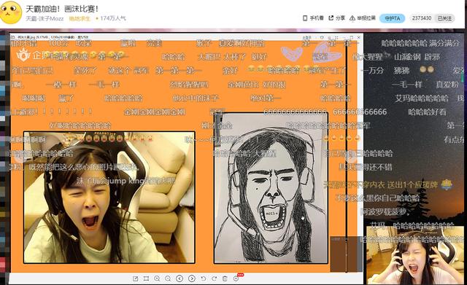Image resolution: width=467 pixels, height=285 pixels.
Task: Close the image viewer window
Action: (358, 37)
